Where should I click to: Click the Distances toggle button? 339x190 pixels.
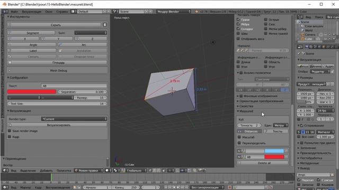pos(249,131)
